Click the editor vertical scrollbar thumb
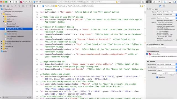177x99 pixels. point(145,12)
